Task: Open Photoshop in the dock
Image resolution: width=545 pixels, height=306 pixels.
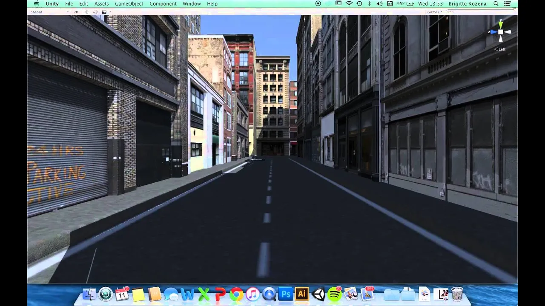Action: click(x=286, y=294)
